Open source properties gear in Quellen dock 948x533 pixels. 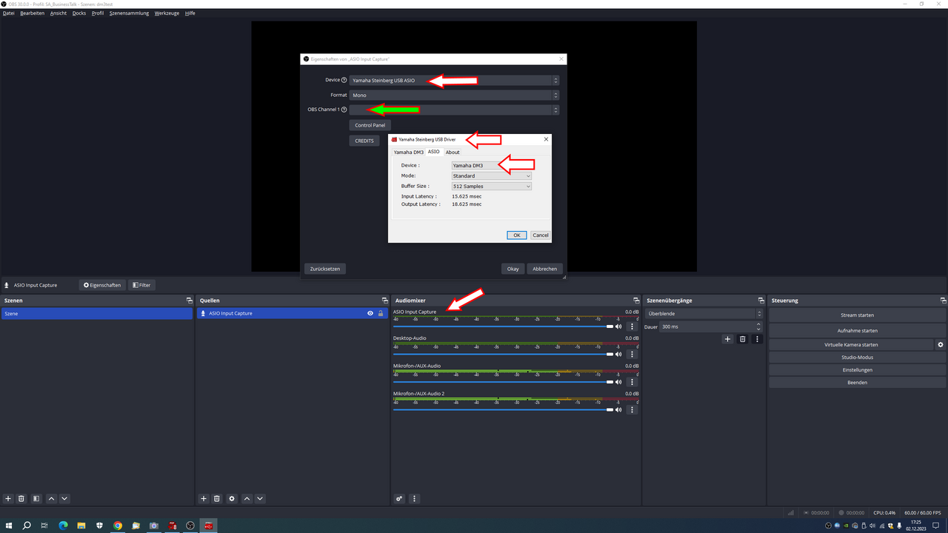click(x=232, y=499)
